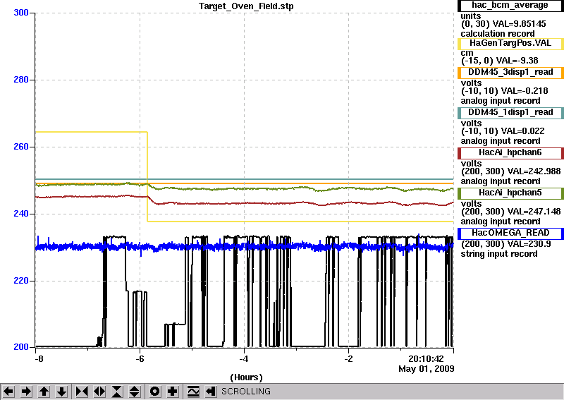Click the 260 y-axis label
564x400 pixels.
pyautogui.click(x=21, y=147)
